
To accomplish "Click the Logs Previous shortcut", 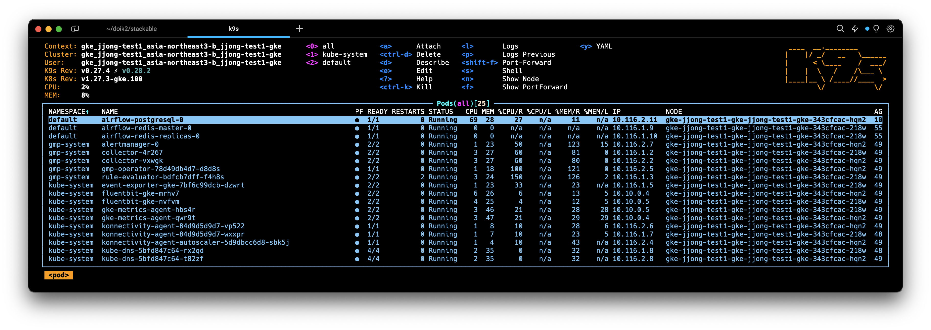I will (528, 55).
